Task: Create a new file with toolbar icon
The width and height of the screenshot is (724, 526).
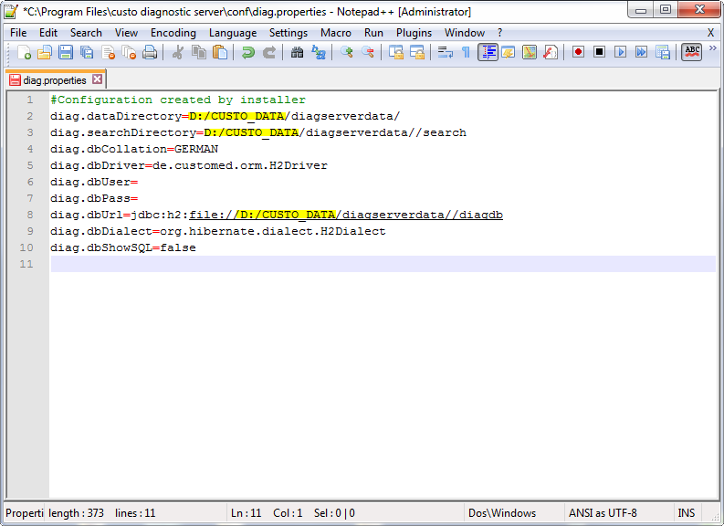Action: pyautogui.click(x=24, y=52)
